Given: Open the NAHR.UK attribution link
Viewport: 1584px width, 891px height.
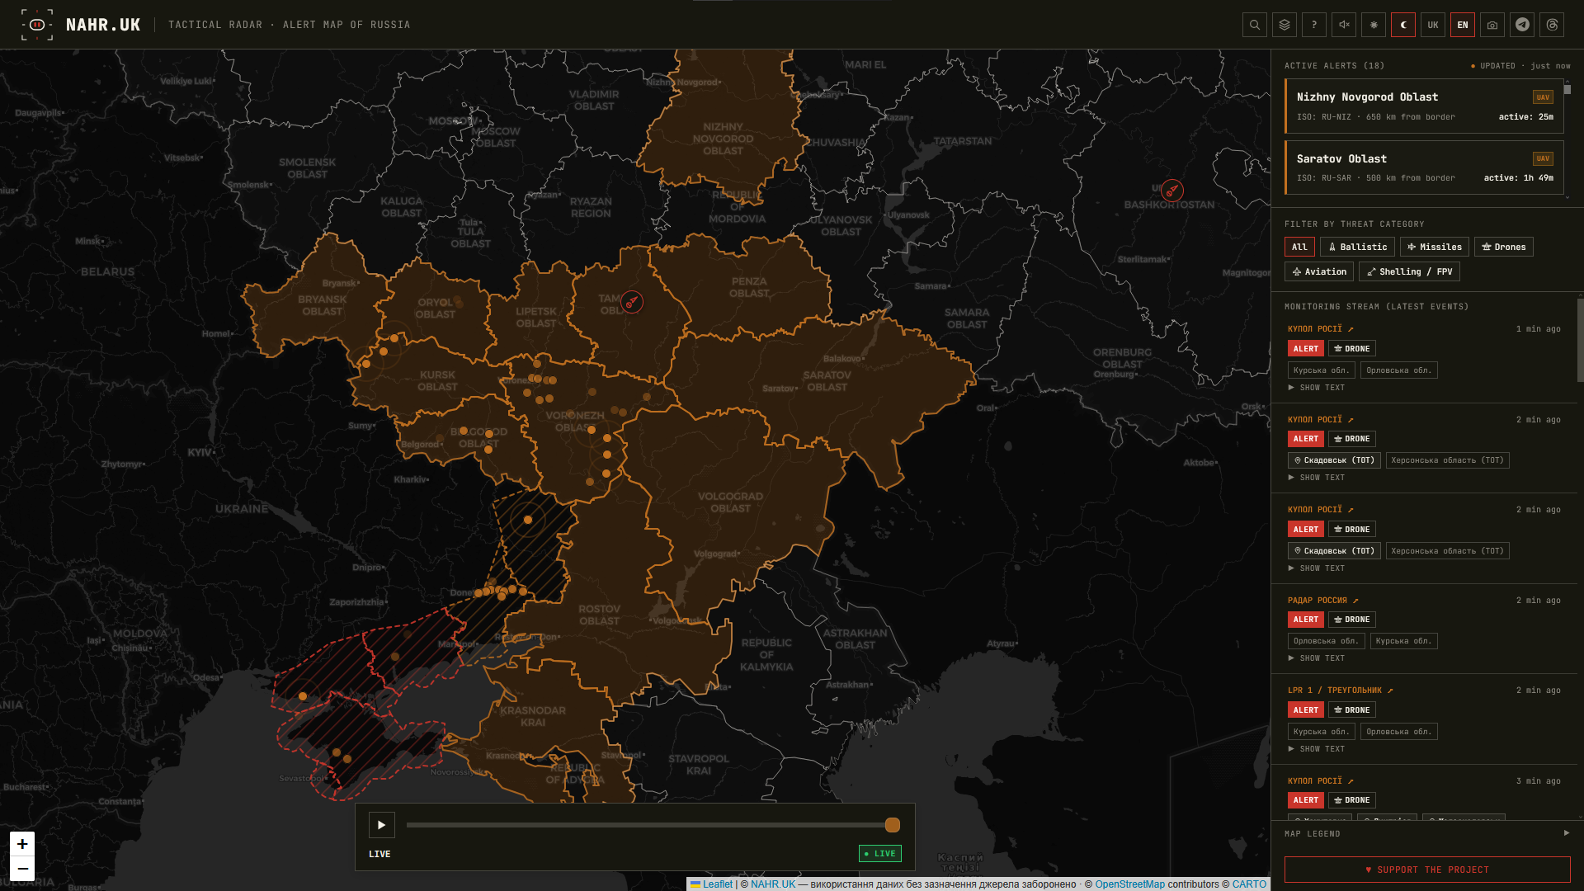Looking at the screenshot, I should [x=773, y=884].
